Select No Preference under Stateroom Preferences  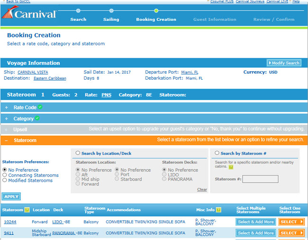[5, 170]
